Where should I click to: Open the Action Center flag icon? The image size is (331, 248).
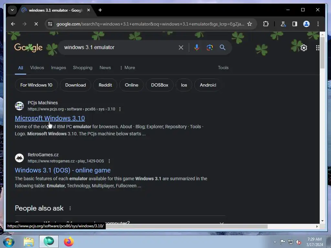click(x=283, y=242)
